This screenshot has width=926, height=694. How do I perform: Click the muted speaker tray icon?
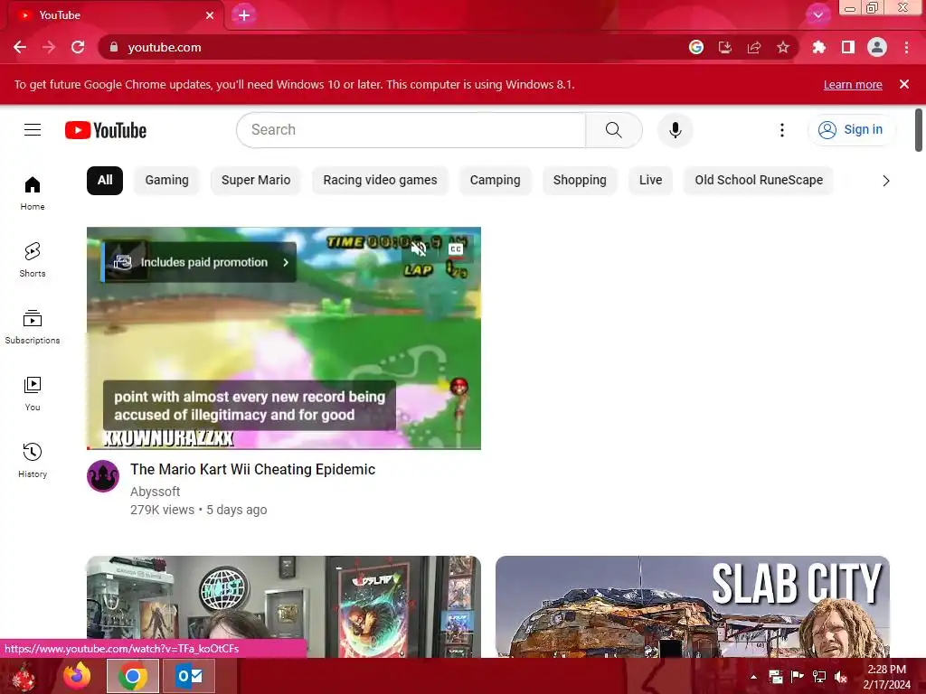(x=840, y=676)
